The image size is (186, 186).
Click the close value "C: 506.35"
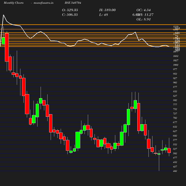70,15
